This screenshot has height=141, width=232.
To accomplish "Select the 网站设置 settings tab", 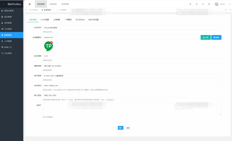I will [x=33, y=20].
